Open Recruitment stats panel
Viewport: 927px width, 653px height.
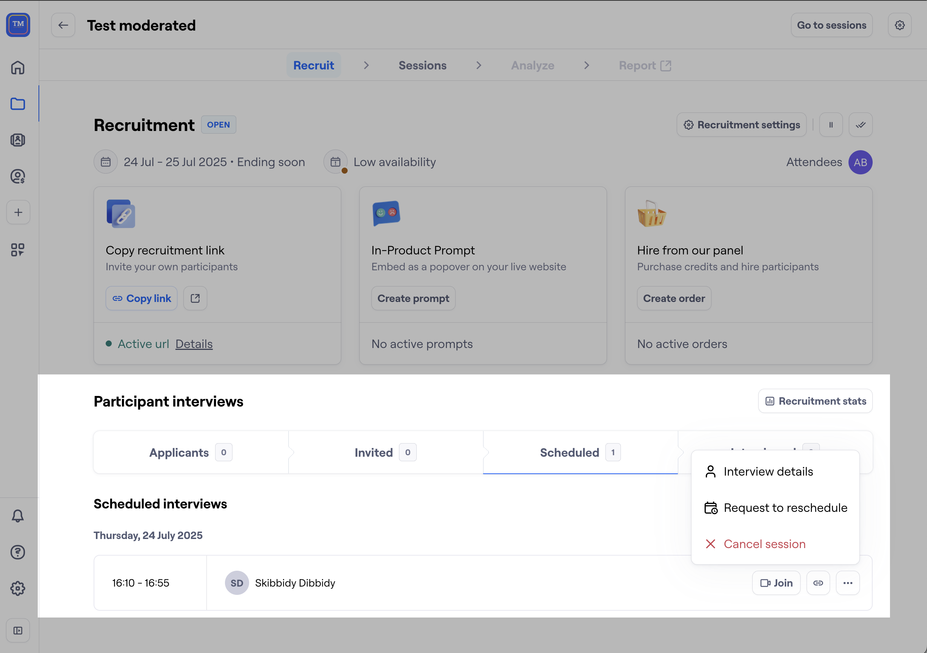[815, 400]
